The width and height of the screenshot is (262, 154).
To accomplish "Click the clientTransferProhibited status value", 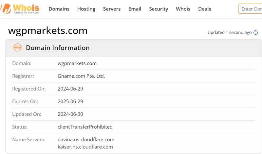I will [x=85, y=127].
